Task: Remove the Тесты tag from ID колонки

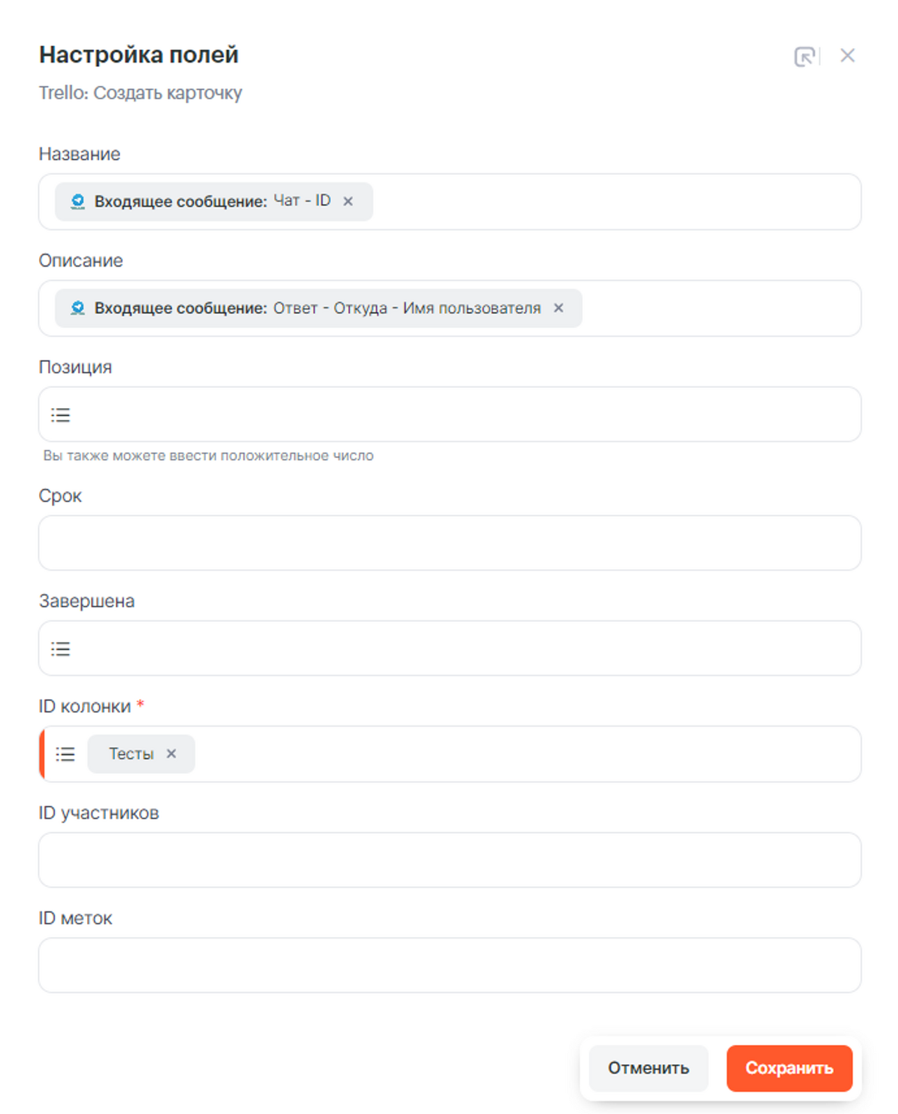Action: 171,753
